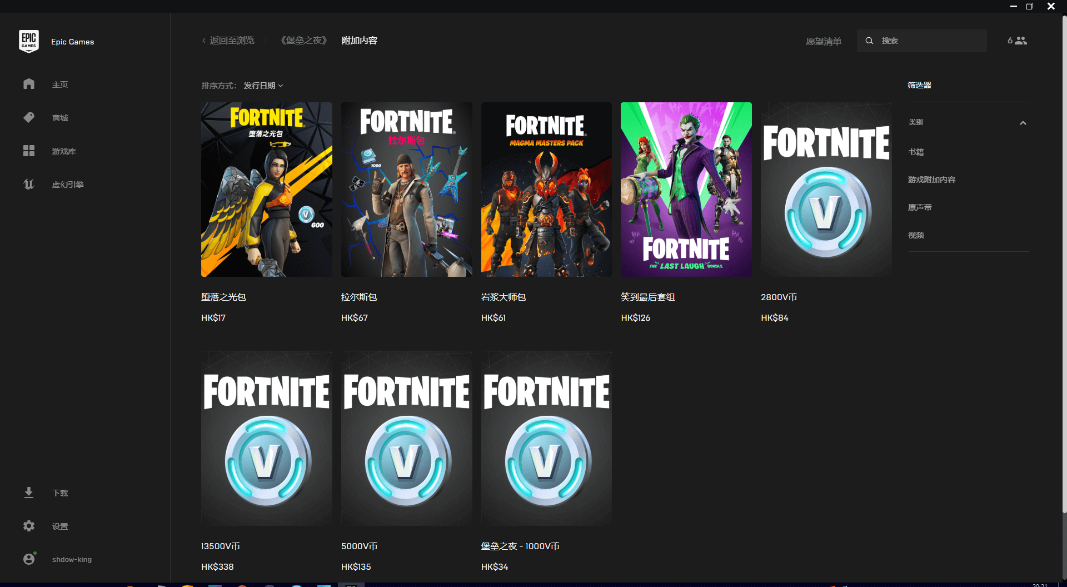The height and width of the screenshot is (587, 1067).
Task: Select 商城 in the sidebar
Action: (x=60, y=118)
